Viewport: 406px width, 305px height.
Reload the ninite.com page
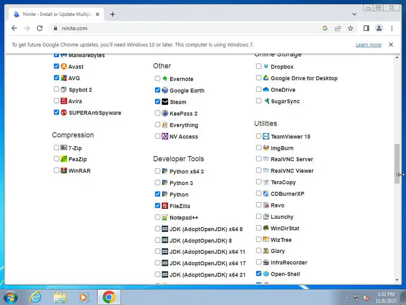40,28
